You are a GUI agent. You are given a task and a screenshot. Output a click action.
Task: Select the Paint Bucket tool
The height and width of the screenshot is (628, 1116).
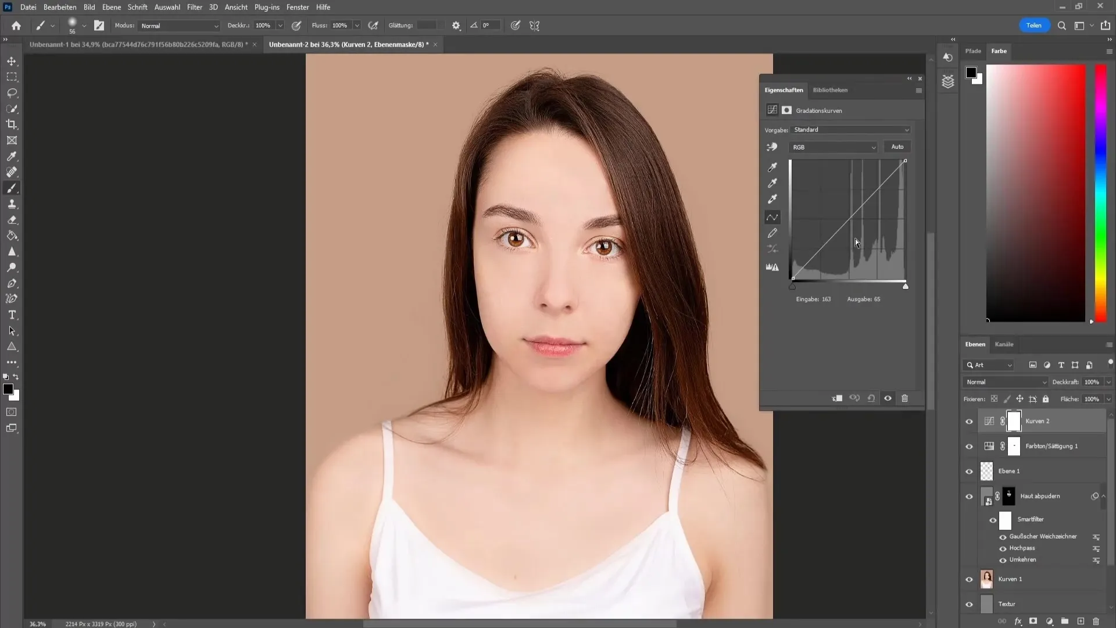[x=12, y=235]
